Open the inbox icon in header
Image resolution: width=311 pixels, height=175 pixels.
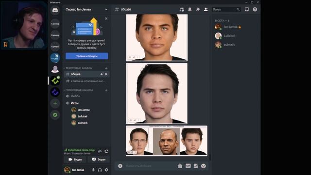pyautogui.click(x=246, y=9)
